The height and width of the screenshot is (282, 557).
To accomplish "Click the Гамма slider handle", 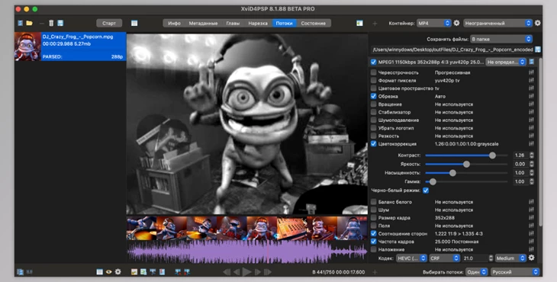I will tap(433, 181).
